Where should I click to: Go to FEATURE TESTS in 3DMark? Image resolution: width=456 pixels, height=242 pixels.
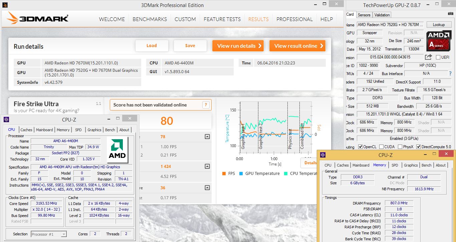pyautogui.click(x=222, y=19)
